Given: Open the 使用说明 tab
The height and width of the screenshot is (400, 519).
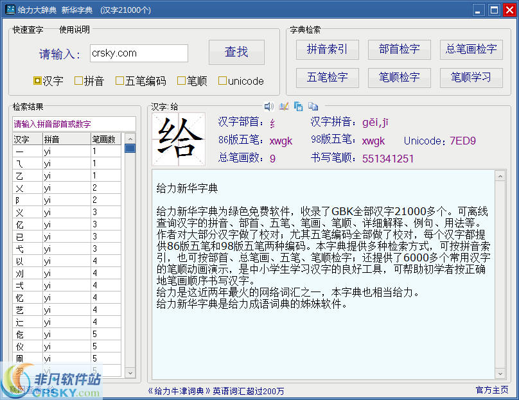Looking at the screenshot, I should click(x=75, y=30).
